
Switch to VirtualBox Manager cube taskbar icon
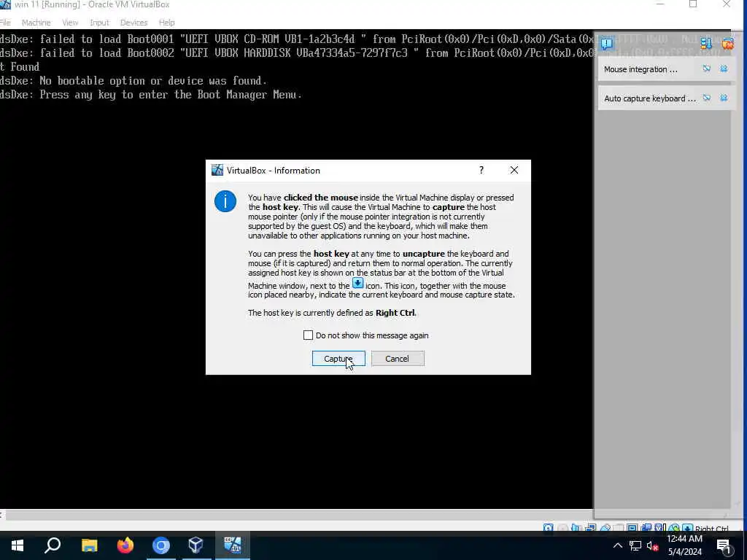(x=196, y=545)
